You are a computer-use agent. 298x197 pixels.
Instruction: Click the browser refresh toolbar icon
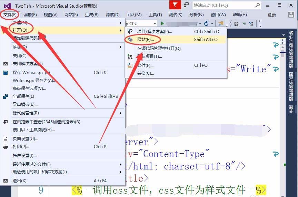[206, 23]
